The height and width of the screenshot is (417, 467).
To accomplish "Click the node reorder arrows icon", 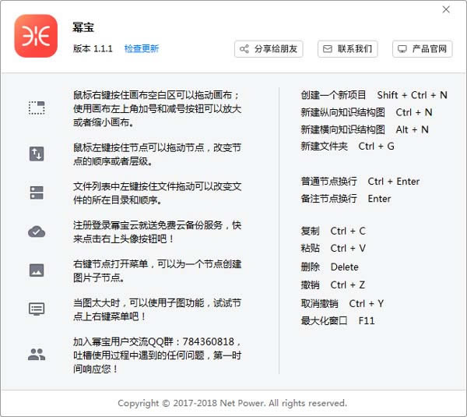I will [x=37, y=154].
